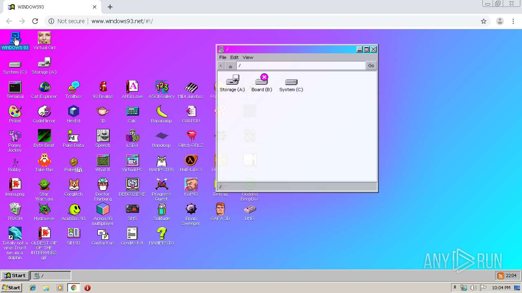
Task: Open Nanoloop icon
Action: click(161, 139)
